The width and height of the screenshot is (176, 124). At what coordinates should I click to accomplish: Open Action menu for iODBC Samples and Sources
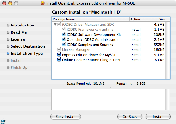[135, 45]
